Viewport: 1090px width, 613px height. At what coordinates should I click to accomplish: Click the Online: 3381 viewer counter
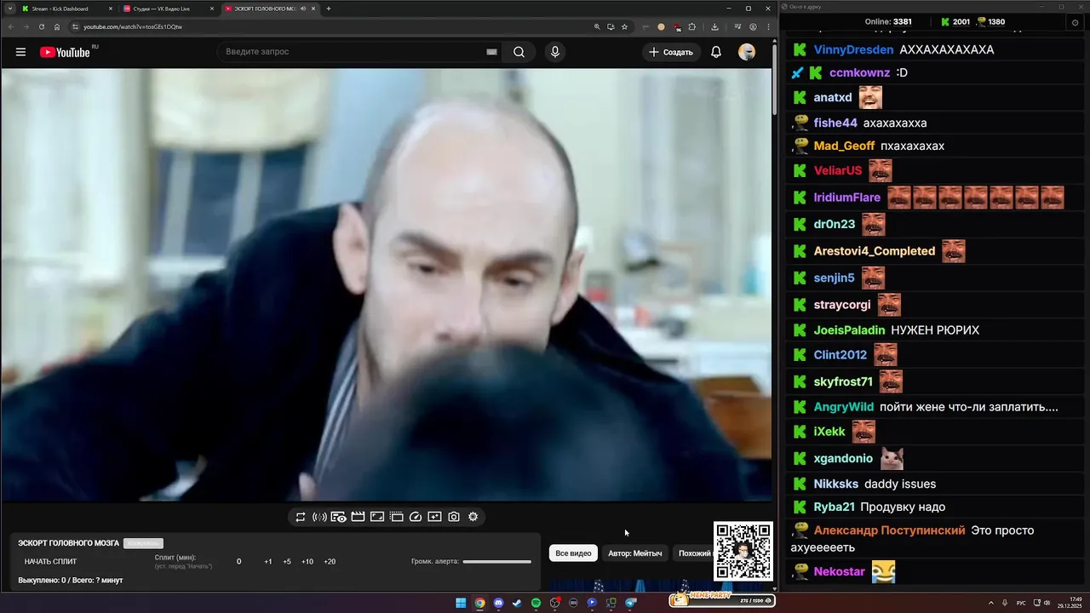pyautogui.click(x=888, y=22)
